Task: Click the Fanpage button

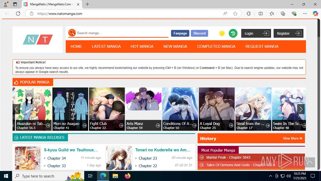Action: pos(180,33)
